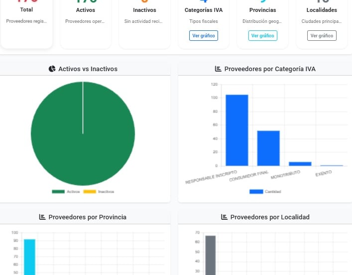Click the 'Categorías IVA' card label

204,10
